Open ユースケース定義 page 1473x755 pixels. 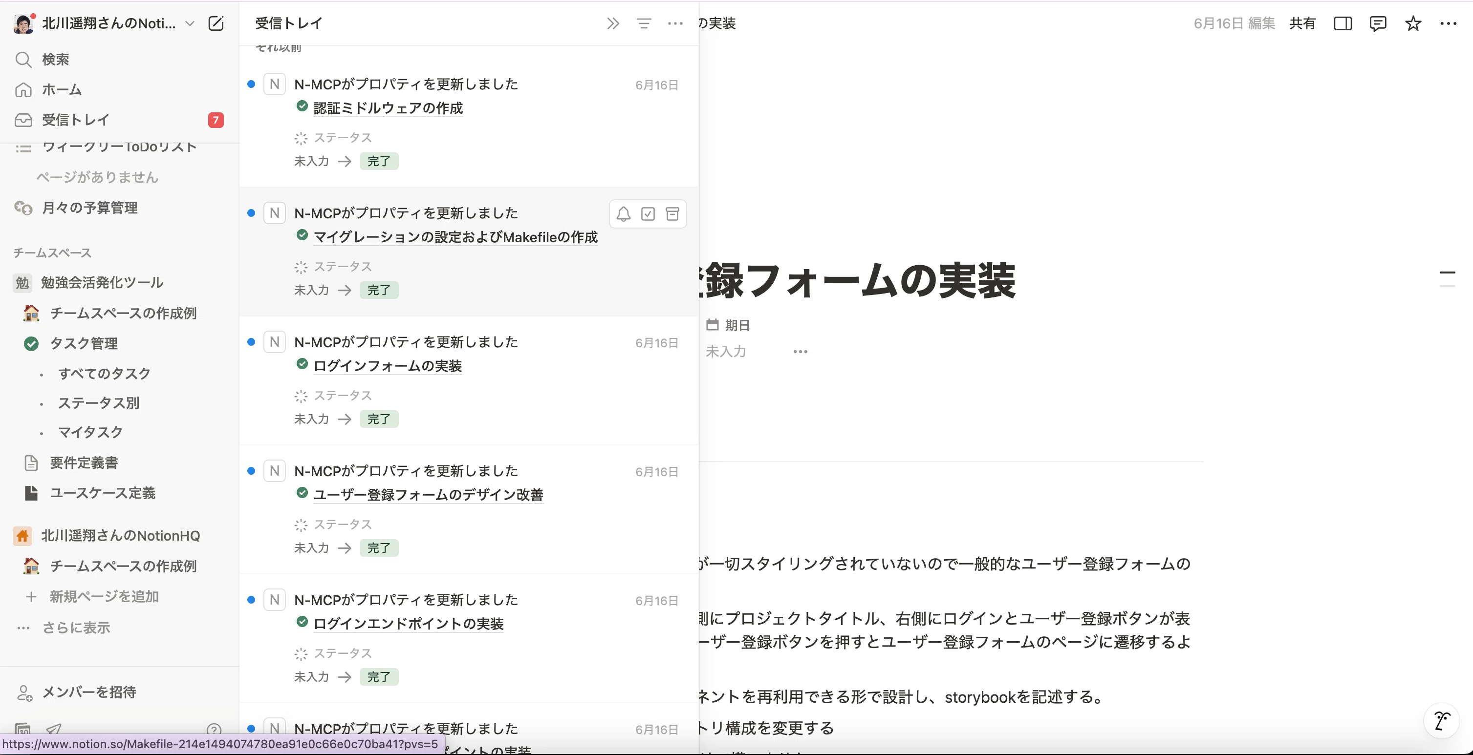[x=120, y=493]
